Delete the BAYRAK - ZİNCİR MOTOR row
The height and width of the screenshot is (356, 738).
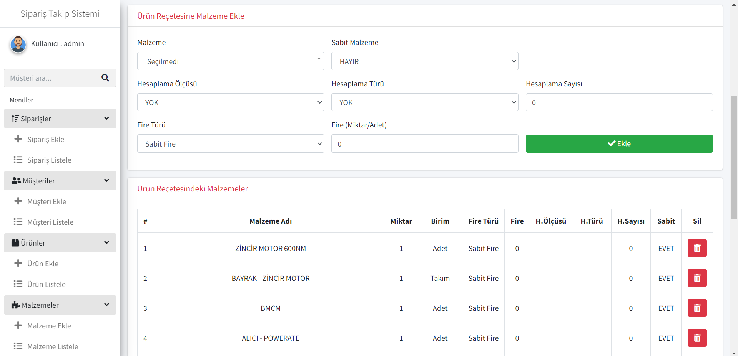[x=696, y=278]
